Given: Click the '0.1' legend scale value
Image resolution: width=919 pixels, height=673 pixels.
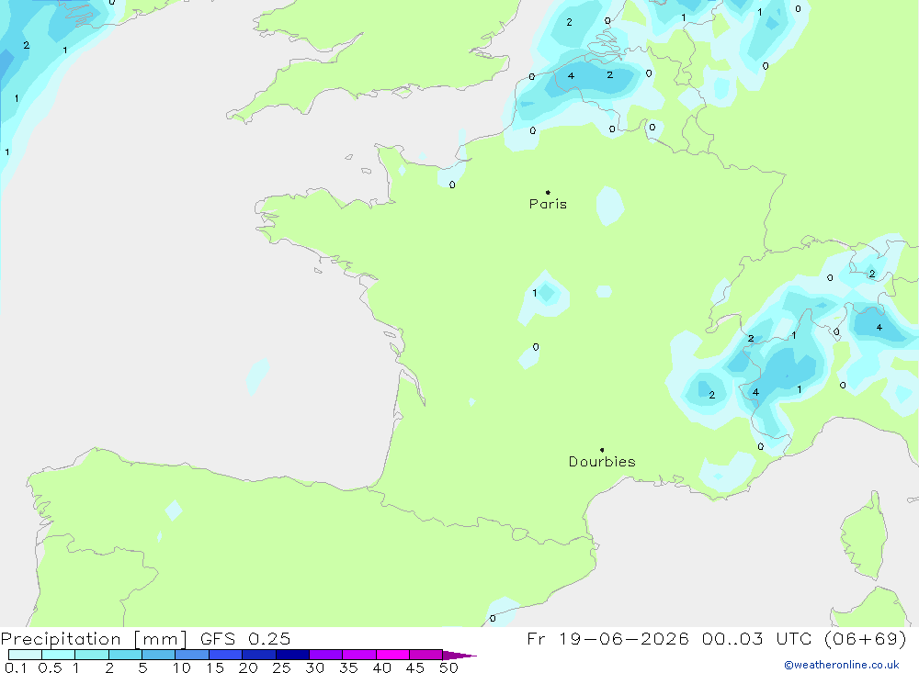Looking at the screenshot, I should [x=16, y=667].
